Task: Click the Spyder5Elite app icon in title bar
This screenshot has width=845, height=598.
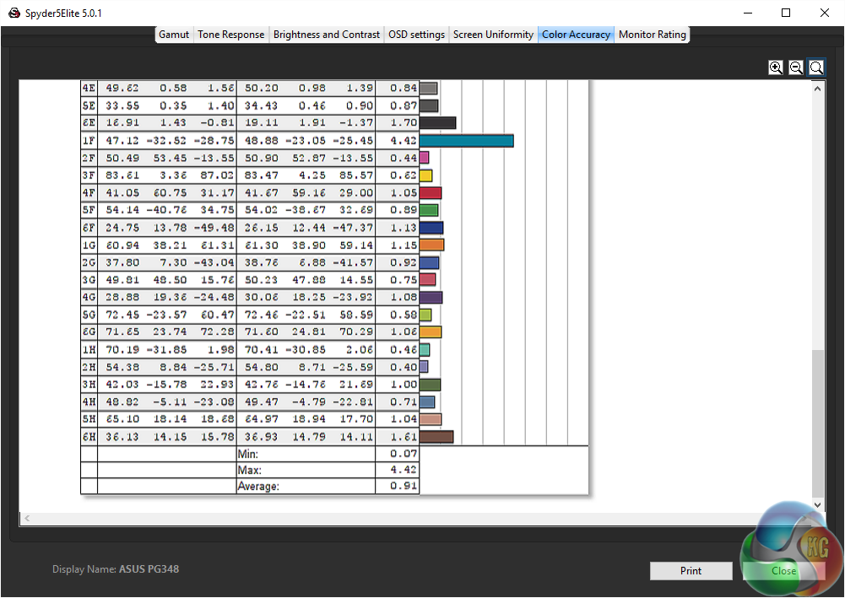Action: click(x=14, y=13)
